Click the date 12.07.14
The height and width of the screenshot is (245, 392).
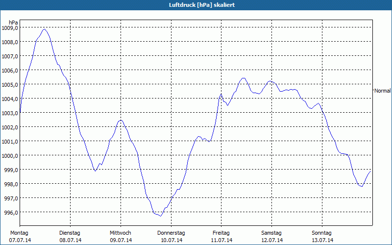point(272,241)
